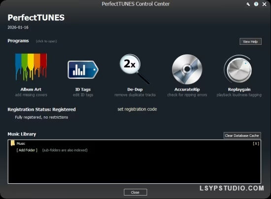Click the PerfectTUNES Control Center title
Image resolution: width=271 pixels, height=199 pixels.
135,4
